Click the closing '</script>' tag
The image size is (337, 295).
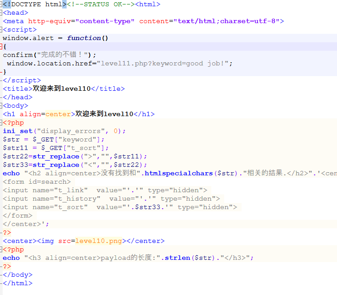[22, 81]
